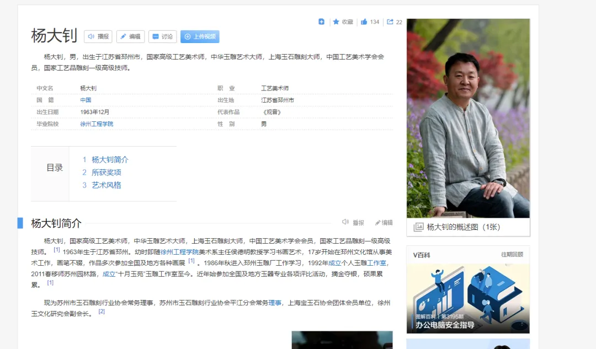Like the article via thumbs-up icon
This screenshot has height=349, width=596.
pos(364,22)
